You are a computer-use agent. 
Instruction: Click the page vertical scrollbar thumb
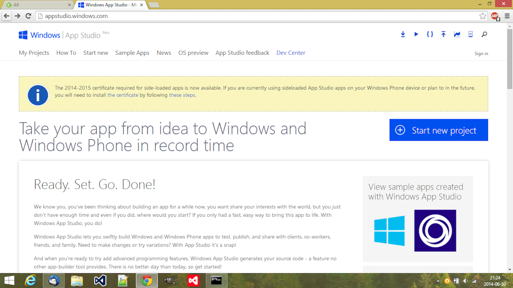pyautogui.click(x=510, y=59)
